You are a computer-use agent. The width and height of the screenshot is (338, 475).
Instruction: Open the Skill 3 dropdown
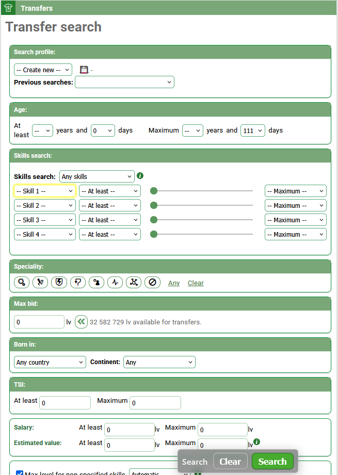coord(45,220)
